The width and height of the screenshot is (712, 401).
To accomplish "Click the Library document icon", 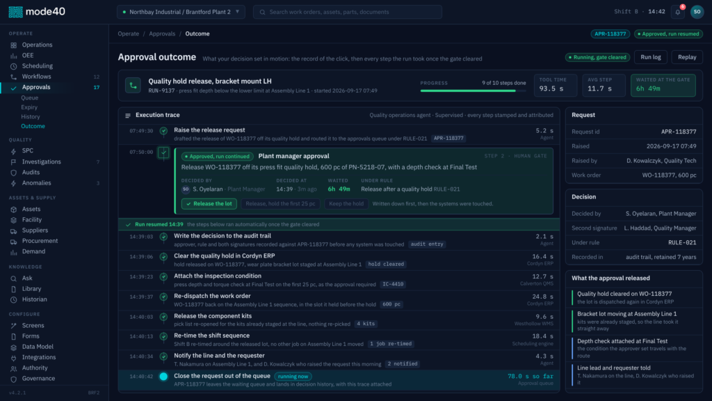I will point(14,289).
